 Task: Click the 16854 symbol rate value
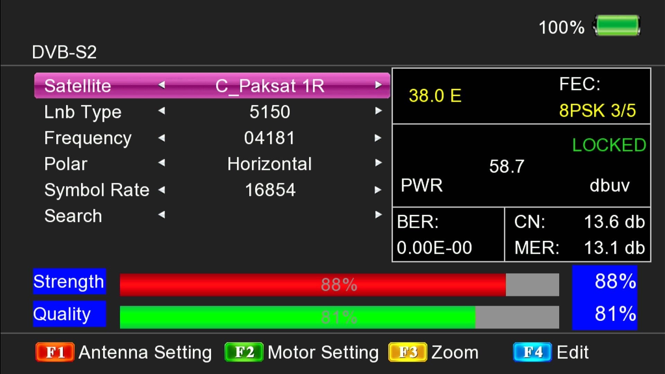(270, 190)
